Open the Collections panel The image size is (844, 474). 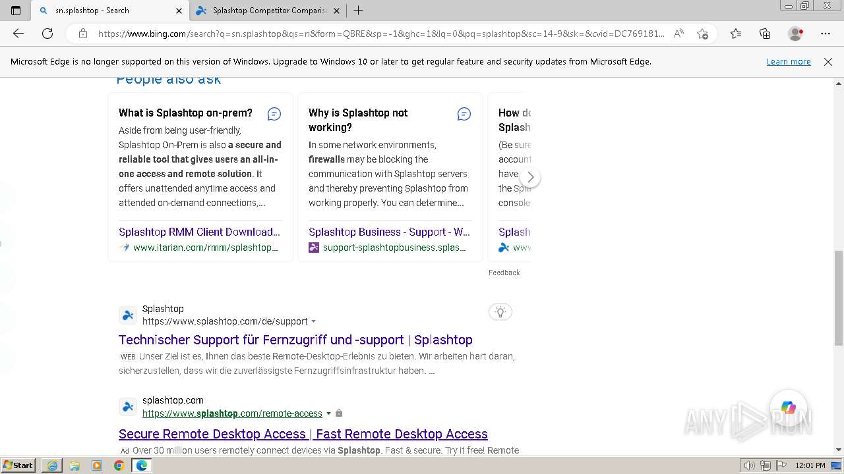coord(765,34)
